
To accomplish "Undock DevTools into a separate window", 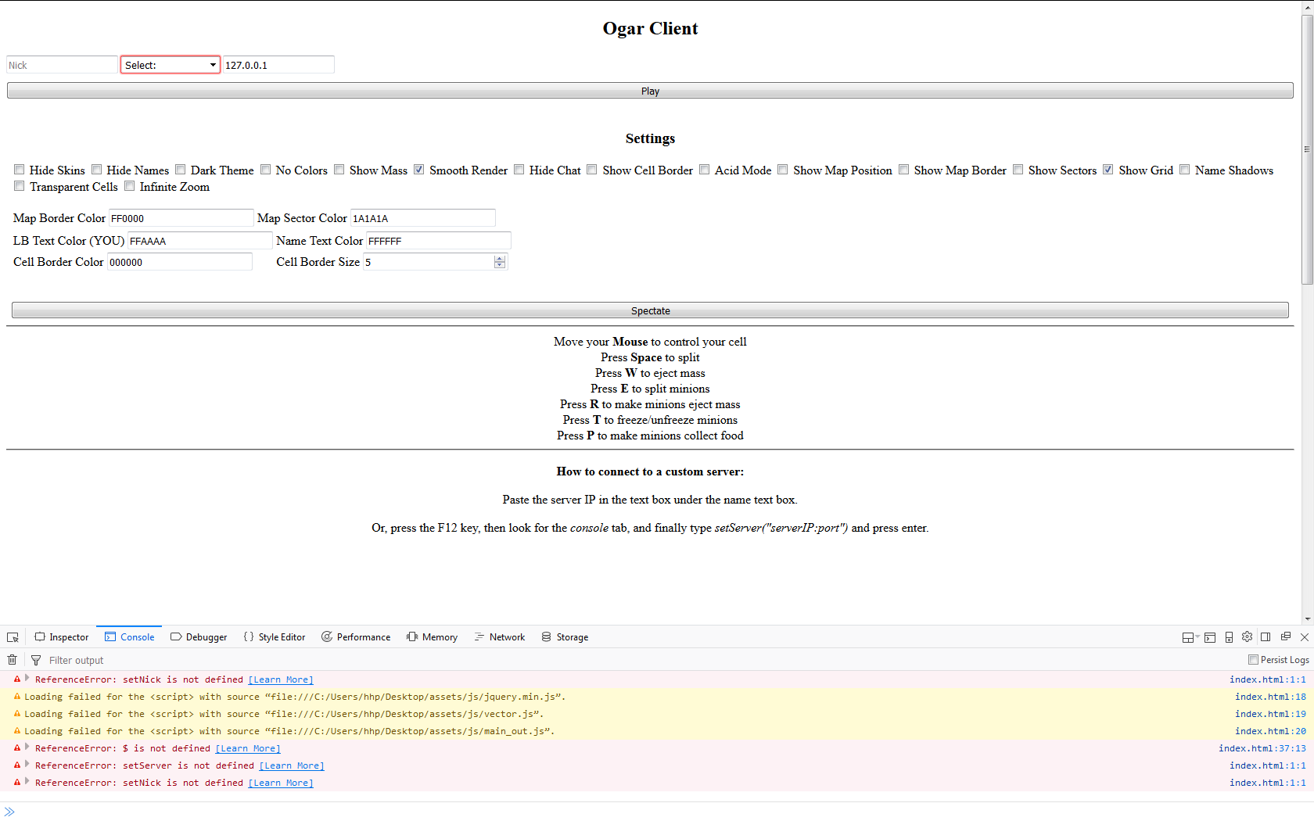I will coord(1285,636).
